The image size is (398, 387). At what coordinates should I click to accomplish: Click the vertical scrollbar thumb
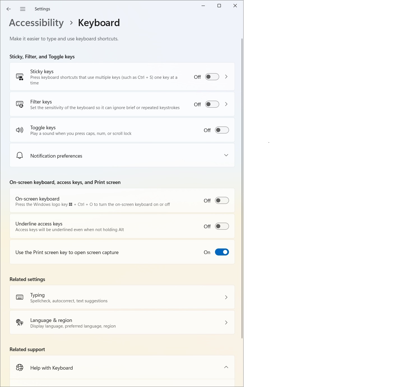(242, 188)
